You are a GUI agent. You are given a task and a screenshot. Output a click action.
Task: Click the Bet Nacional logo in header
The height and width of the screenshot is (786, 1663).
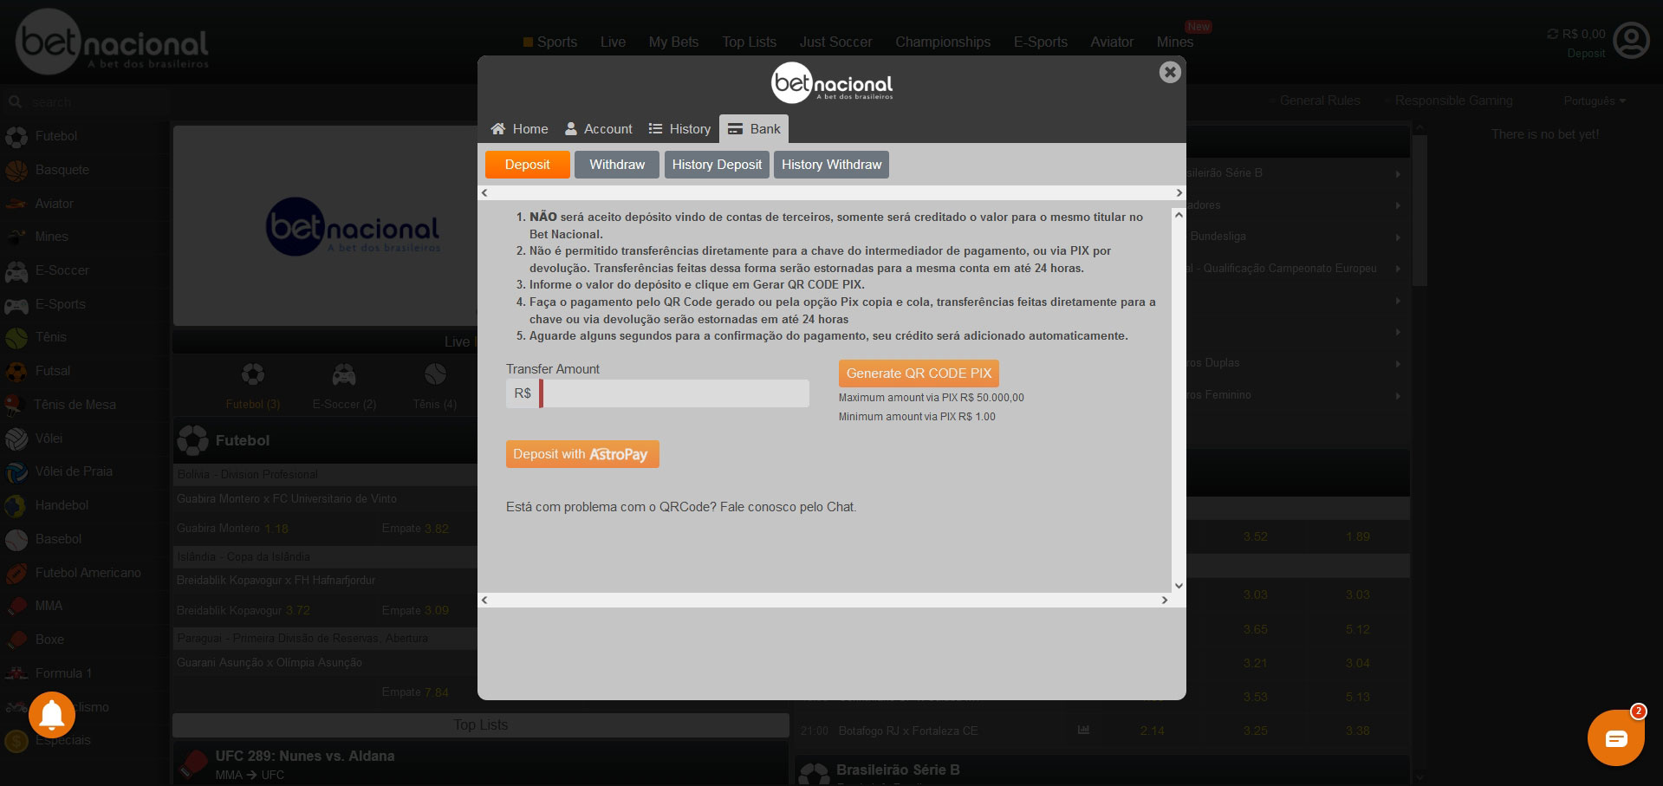tap(113, 42)
